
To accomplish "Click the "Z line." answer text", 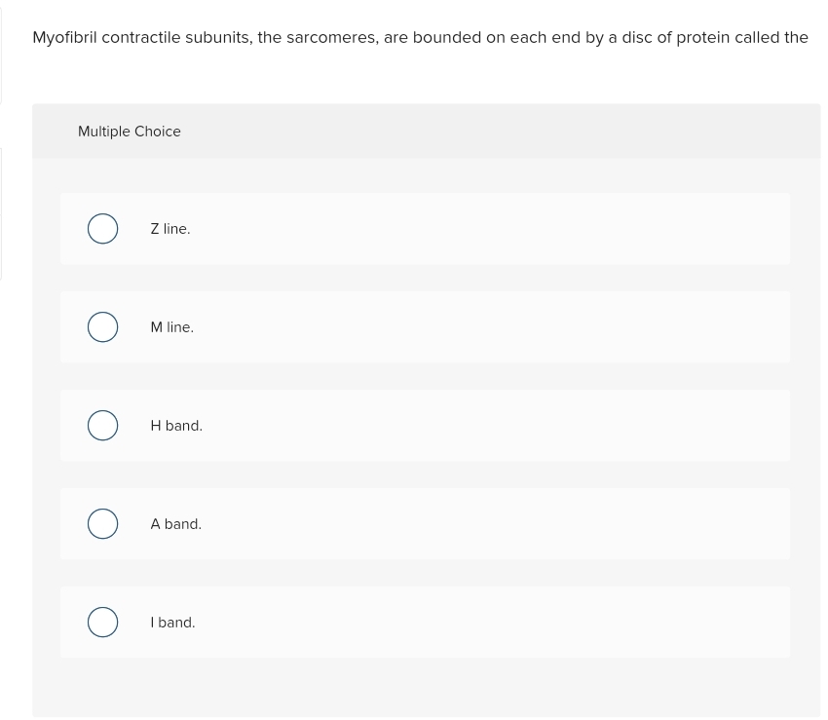I will 170,229.
